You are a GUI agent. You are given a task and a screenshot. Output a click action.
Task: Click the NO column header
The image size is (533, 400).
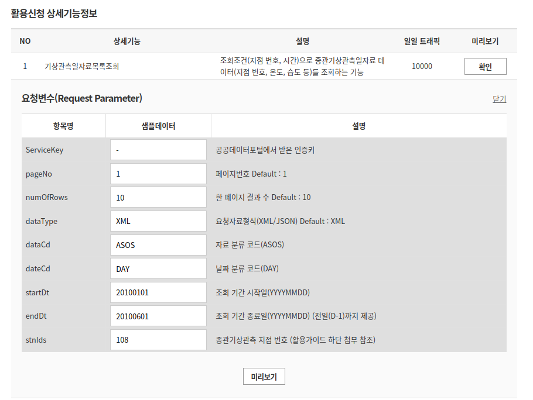[25, 42]
